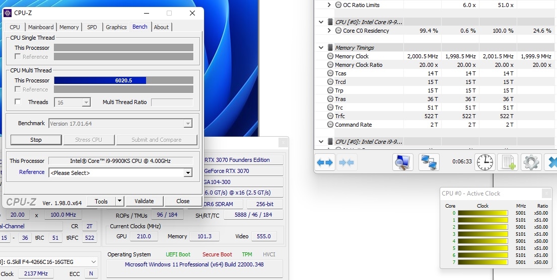Switch to the CPU tab in CPU-Z
This screenshot has height=280, width=557.
[15, 27]
